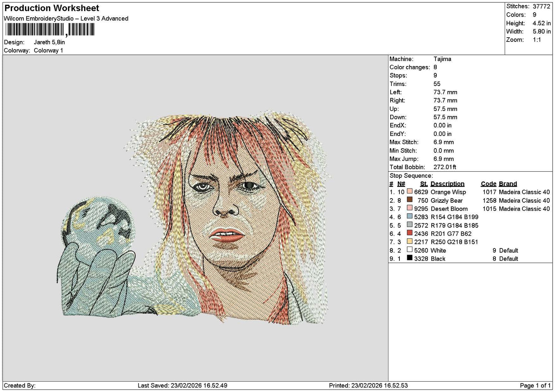Click the 'Production Worksheet' title
Viewport: 555px width, 392px height.
click(x=51, y=8)
